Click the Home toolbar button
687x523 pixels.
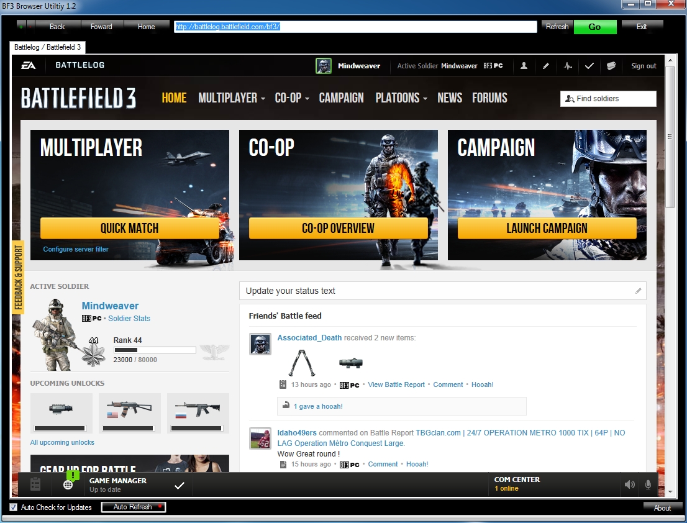[x=147, y=27]
